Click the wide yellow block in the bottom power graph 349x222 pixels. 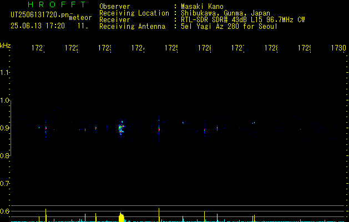point(122,217)
